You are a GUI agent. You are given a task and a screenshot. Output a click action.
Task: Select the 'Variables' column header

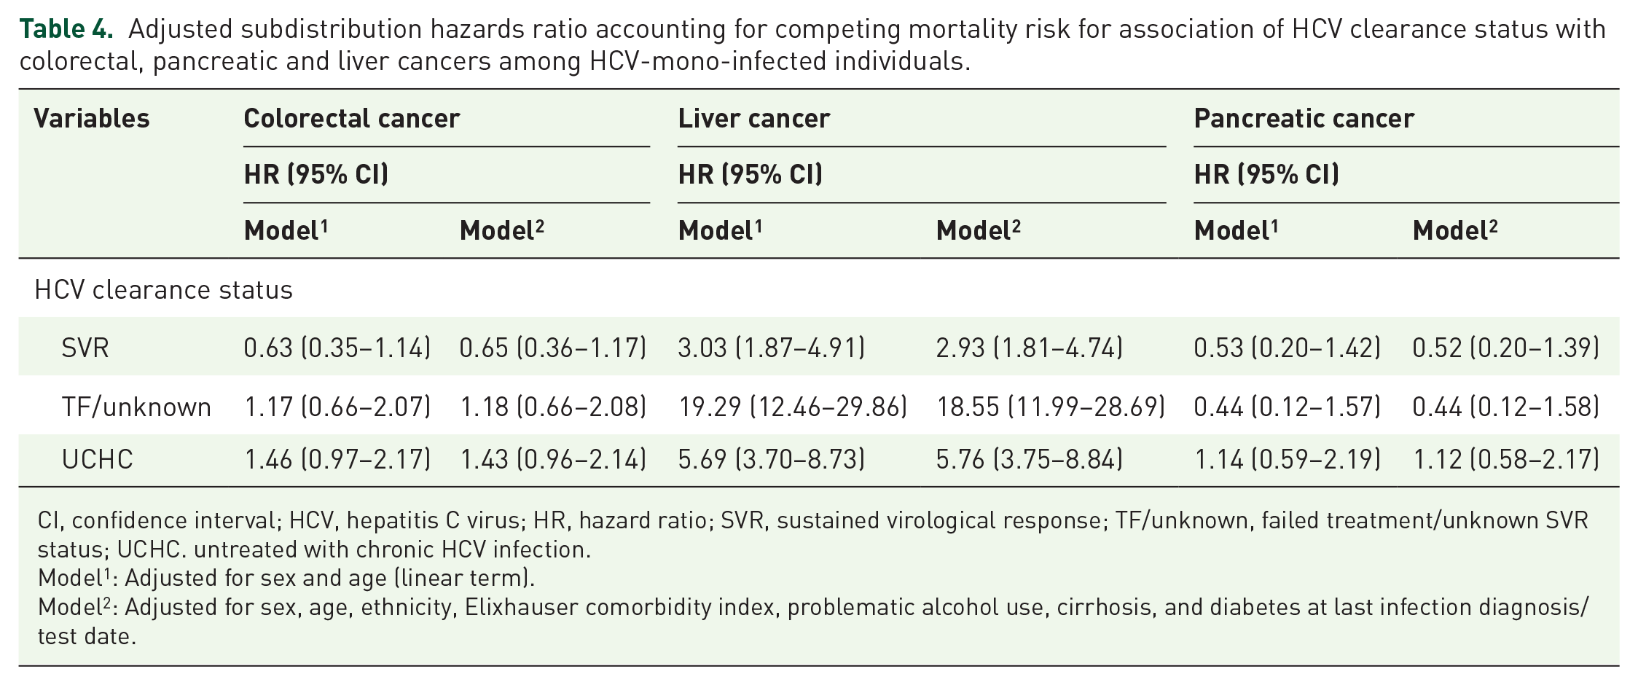click(92, 118)
